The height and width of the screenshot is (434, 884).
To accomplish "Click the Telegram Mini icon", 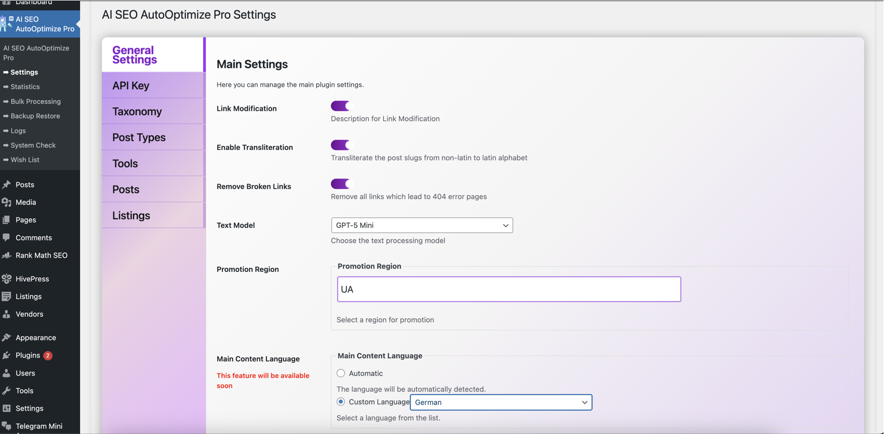I will tap(6, 426).
